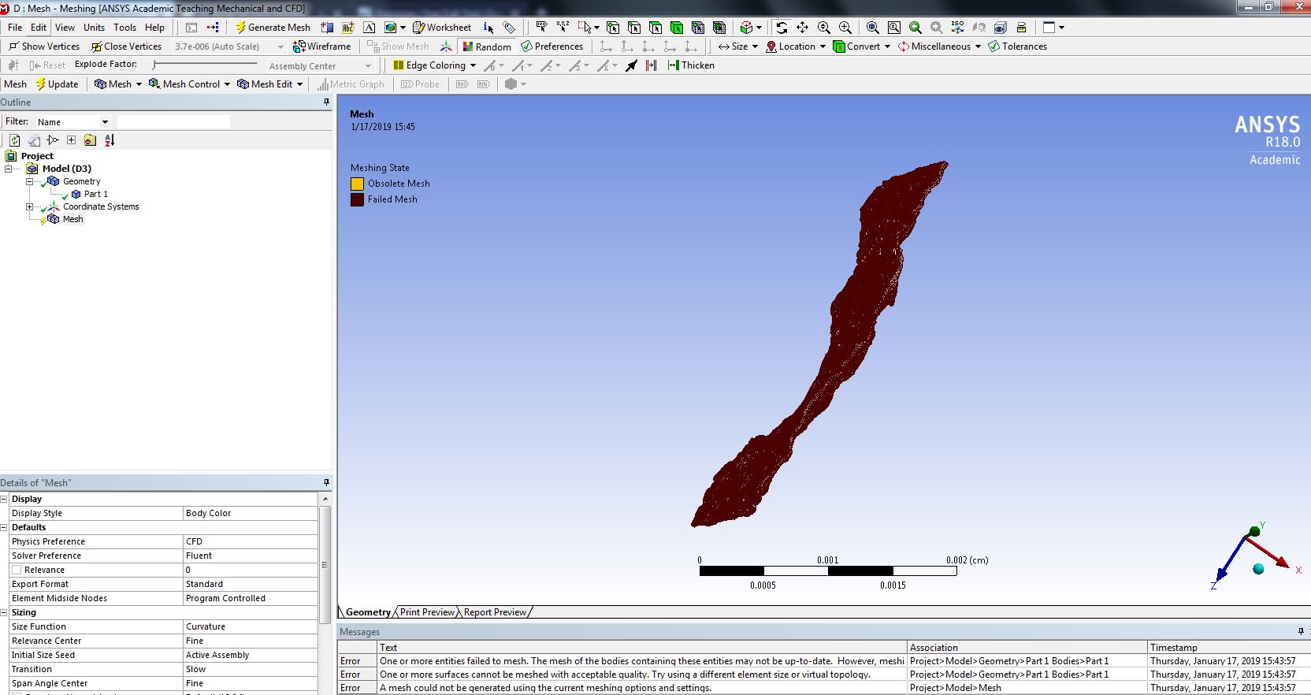Open the Mesh Control dropdown menu
Image resolution: width=1311 pixels, height=695 pixels.
190,84
